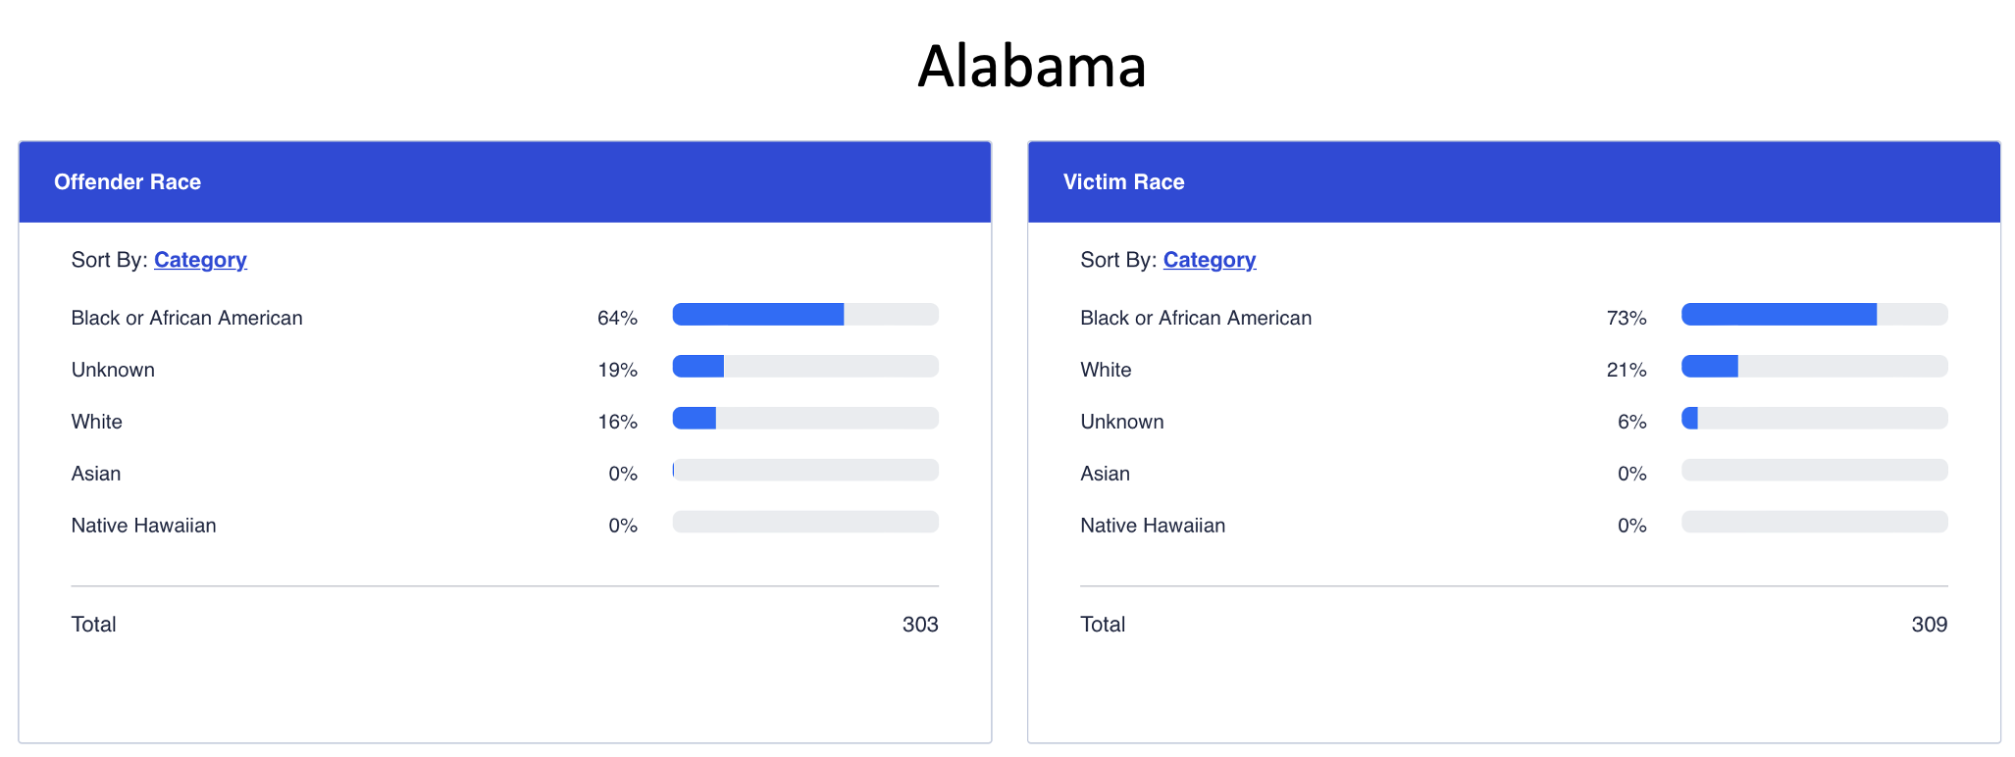Image resolution: width=2015 pixels, height=757 pixels.
Task: Click offender Black or African American label
Action: (186, 318)
